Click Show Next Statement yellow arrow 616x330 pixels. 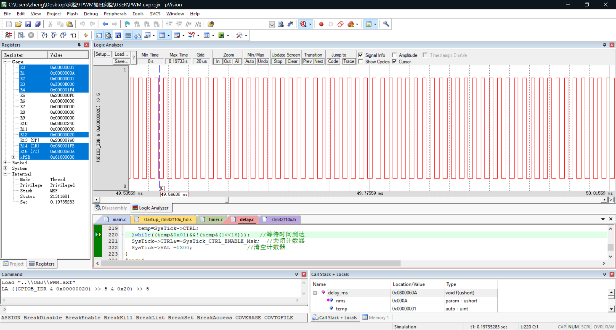click(86, 35)
